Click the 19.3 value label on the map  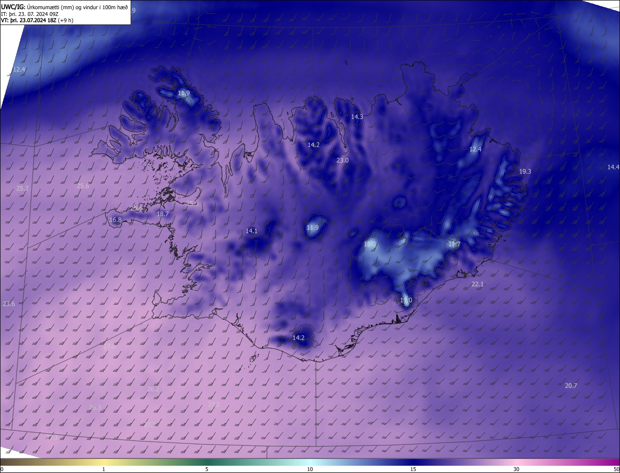(525, 172)
